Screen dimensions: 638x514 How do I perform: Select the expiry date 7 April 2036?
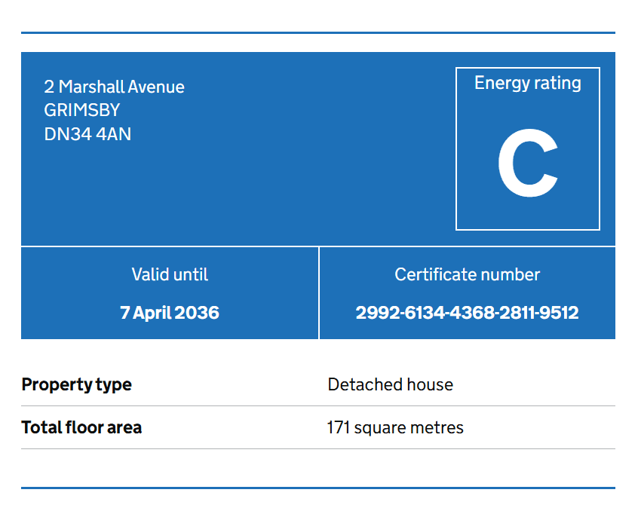click(170, 312)
